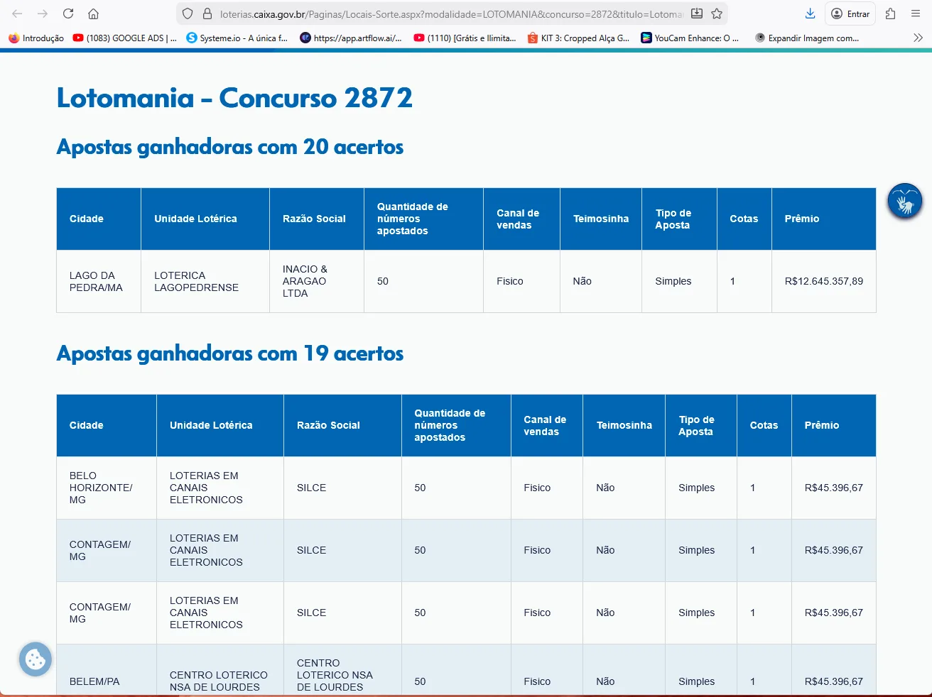Open the Firefox hamburger menu

coord(916,13)
